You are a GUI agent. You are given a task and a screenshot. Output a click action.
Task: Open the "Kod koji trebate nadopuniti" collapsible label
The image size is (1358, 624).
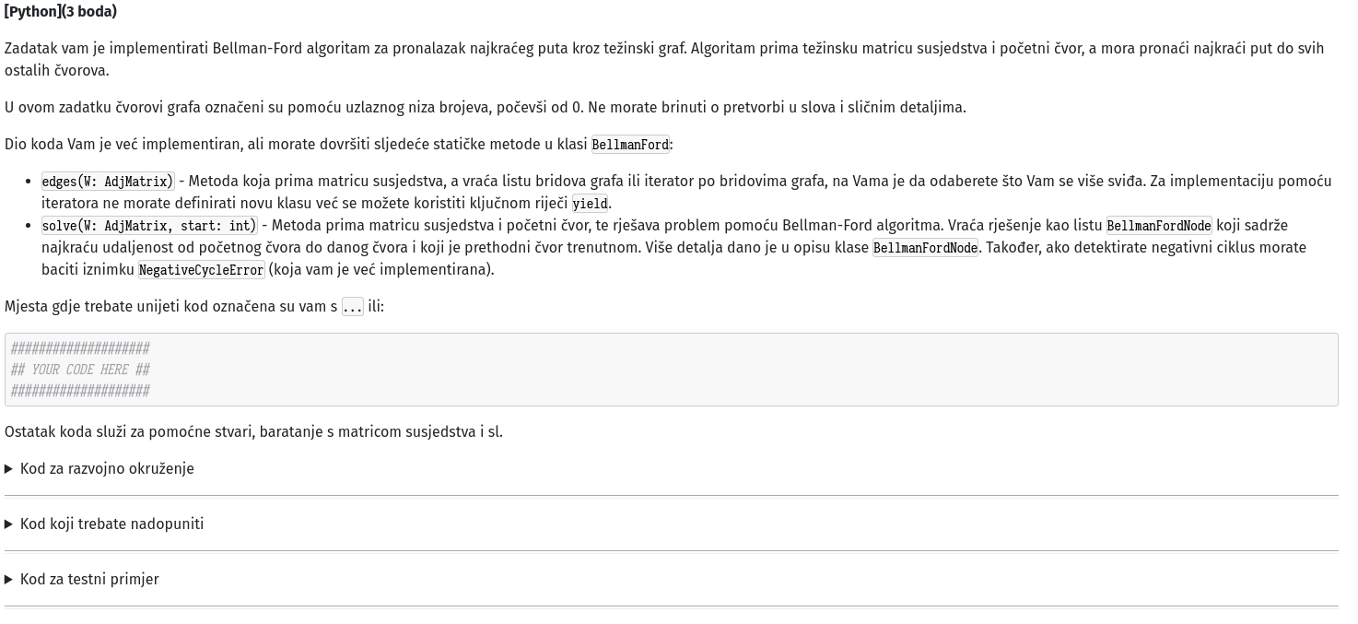(111, 524)
